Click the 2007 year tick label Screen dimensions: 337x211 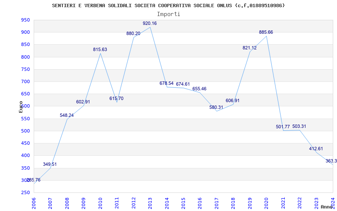tap(51, 203)
